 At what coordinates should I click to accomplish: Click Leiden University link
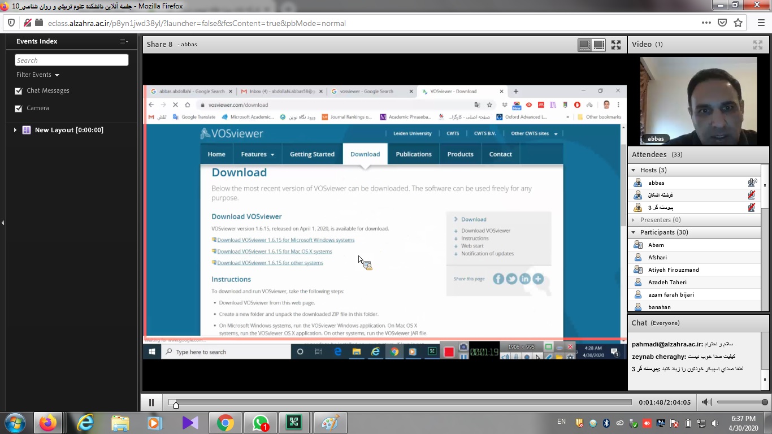click(x=413, y=134)
